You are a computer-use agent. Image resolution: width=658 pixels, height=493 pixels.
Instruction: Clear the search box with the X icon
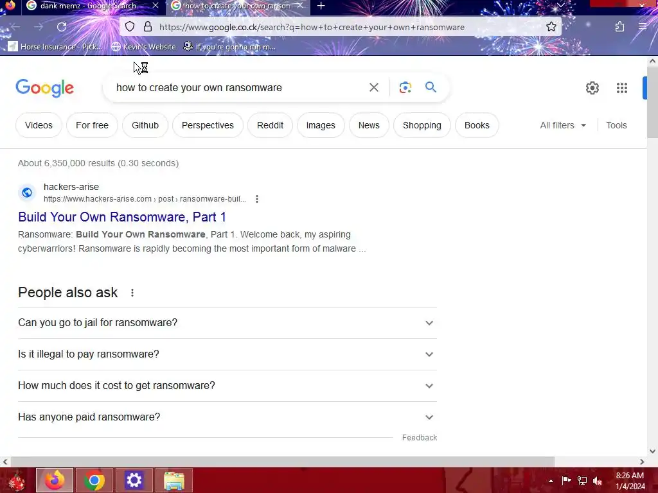pos(374,87)
